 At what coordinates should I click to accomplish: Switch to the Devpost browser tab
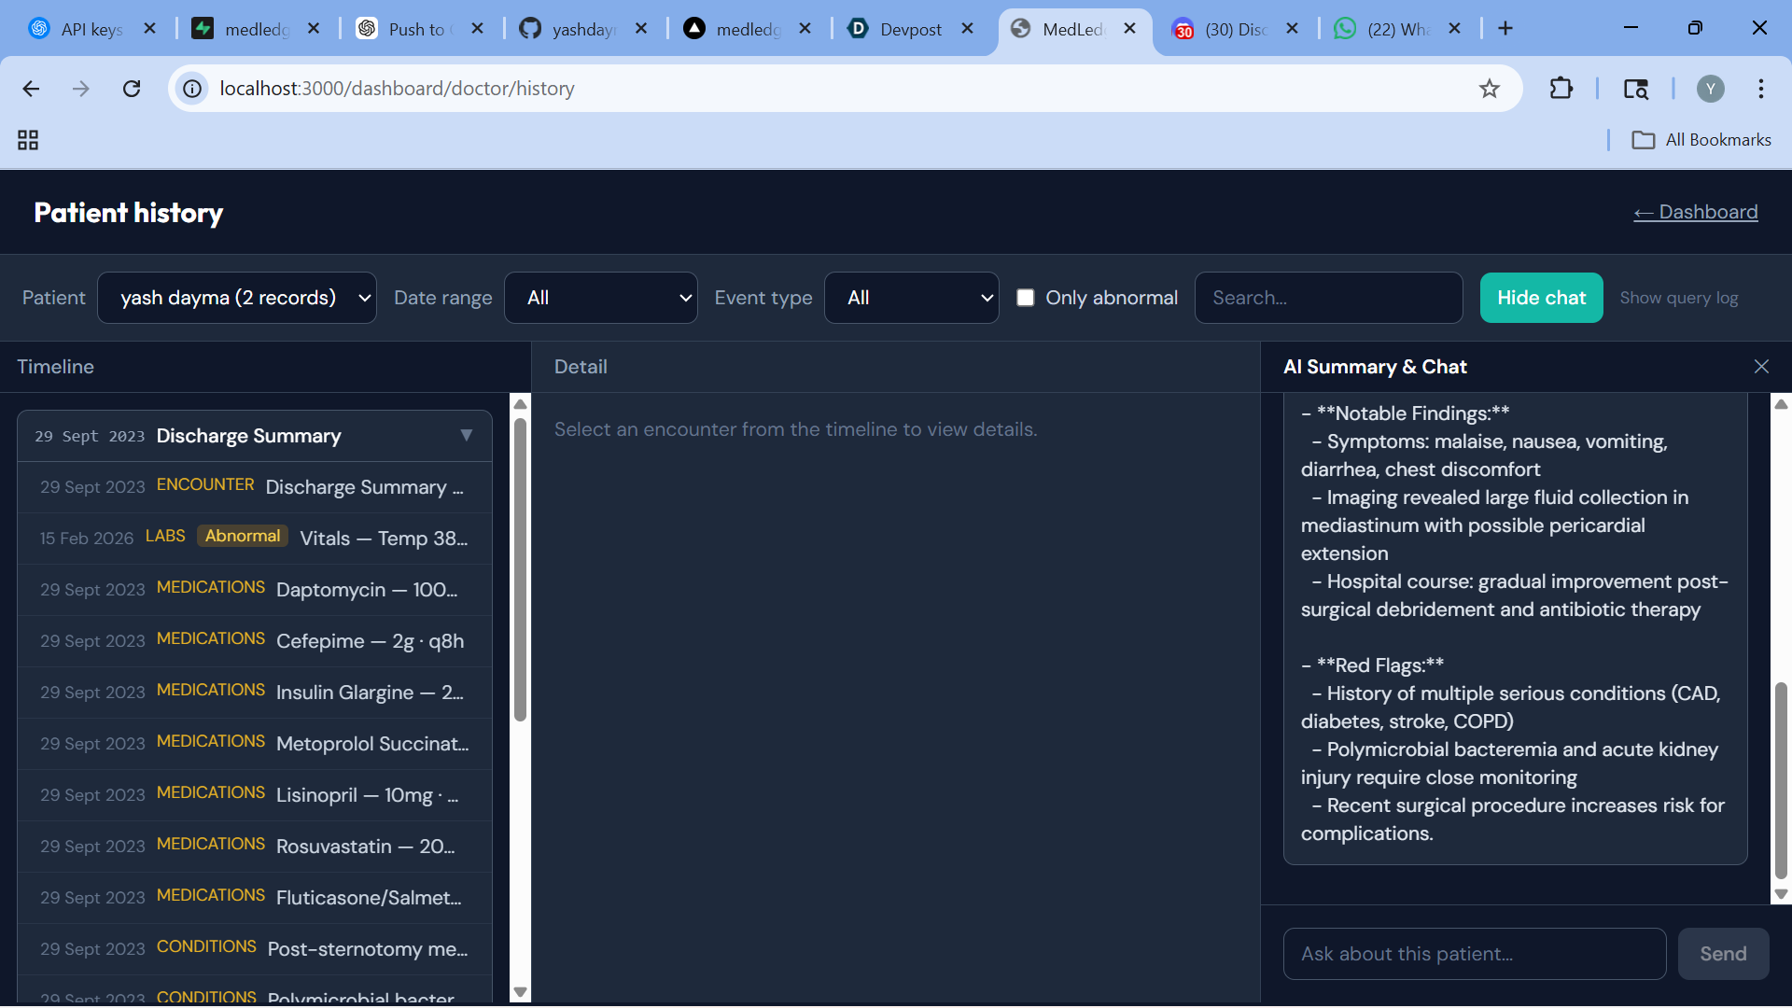(910, 29)
